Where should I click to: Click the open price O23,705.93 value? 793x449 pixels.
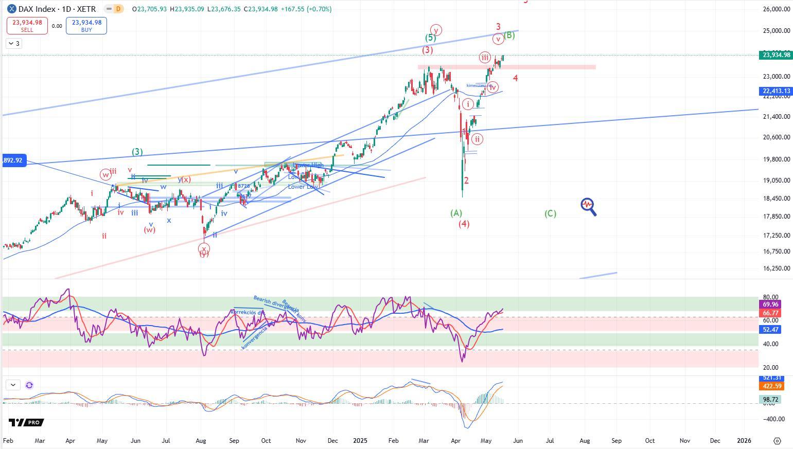[149, 9]
